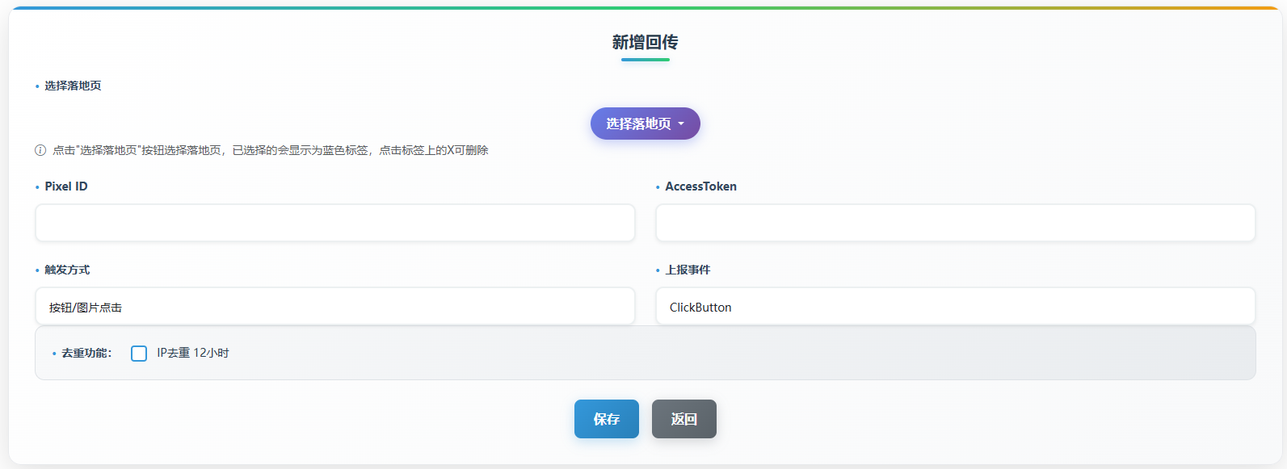
Task: Click the IP去重 12小时 checkbox label text
Action: click(x=193, y=353)
